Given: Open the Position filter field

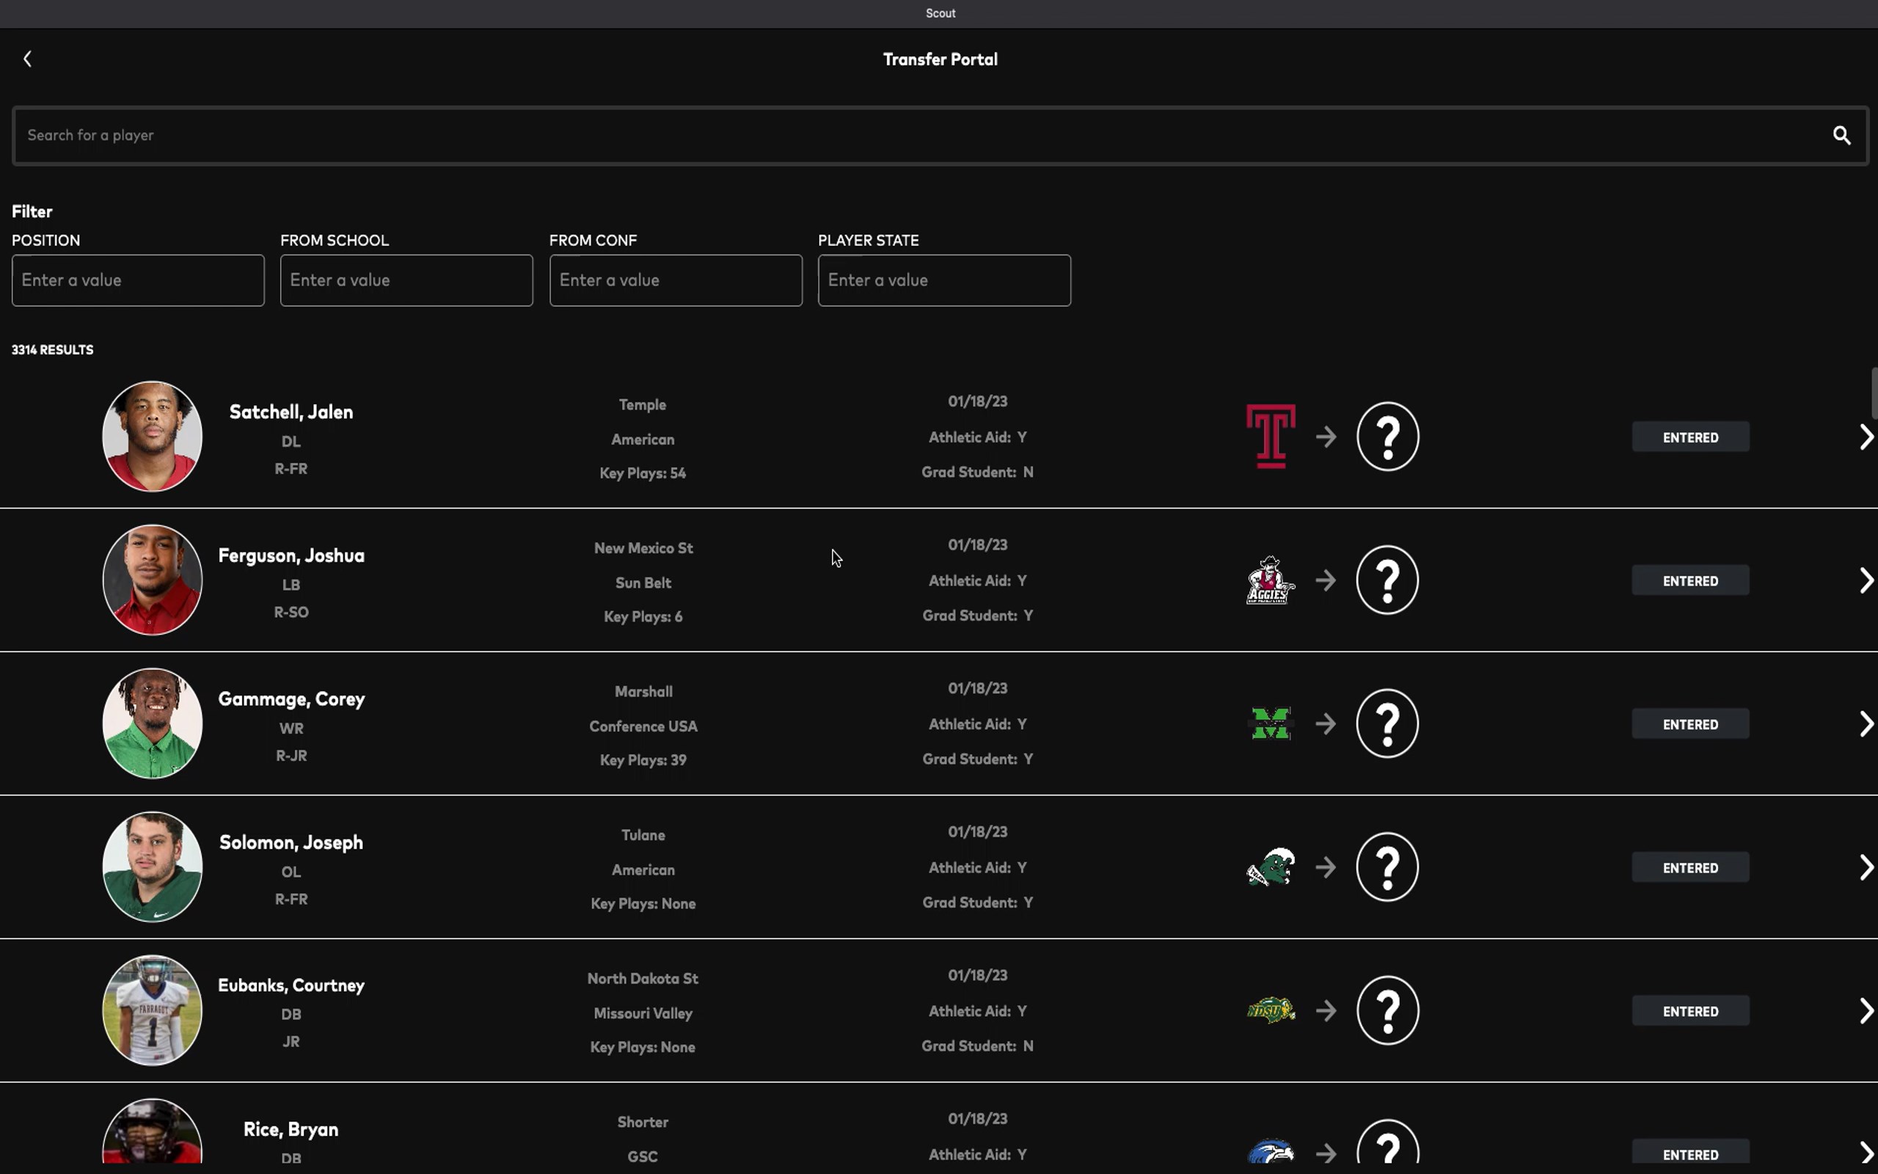Looking at the screenshot, I should coord(138,280).
